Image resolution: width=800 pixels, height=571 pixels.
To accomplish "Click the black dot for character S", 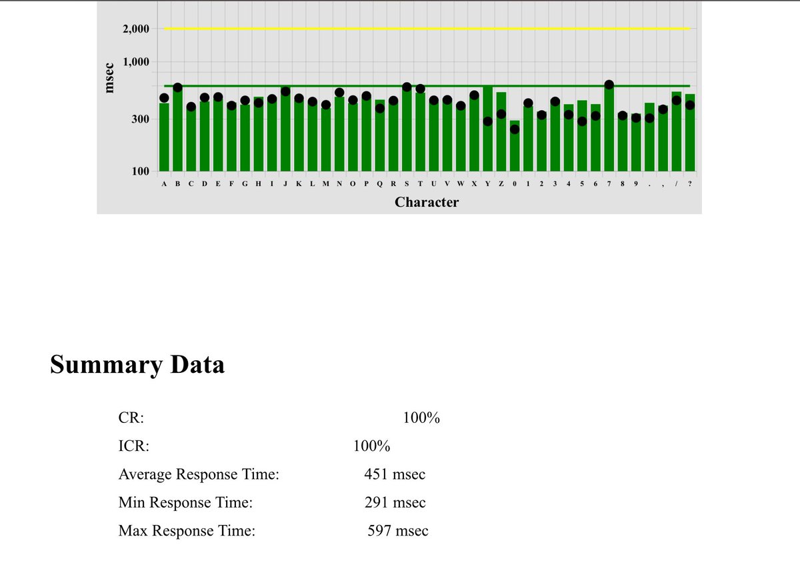I will 407,87.
